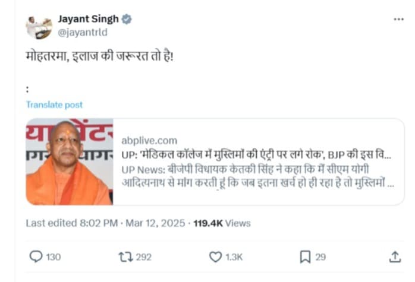This screenshot has height=282, width=415.
Task: Like the post with heart icon
Action: coord(215,256)
